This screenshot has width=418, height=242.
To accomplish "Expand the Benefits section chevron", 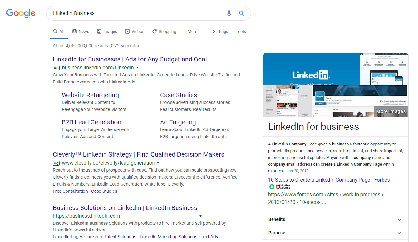I will [399, 220].
